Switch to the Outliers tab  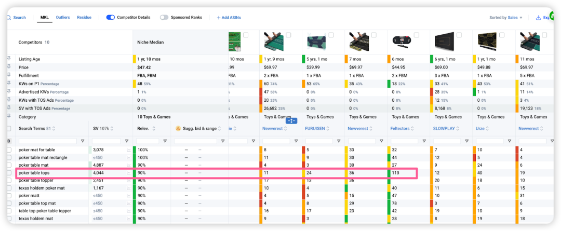[63, 17]
